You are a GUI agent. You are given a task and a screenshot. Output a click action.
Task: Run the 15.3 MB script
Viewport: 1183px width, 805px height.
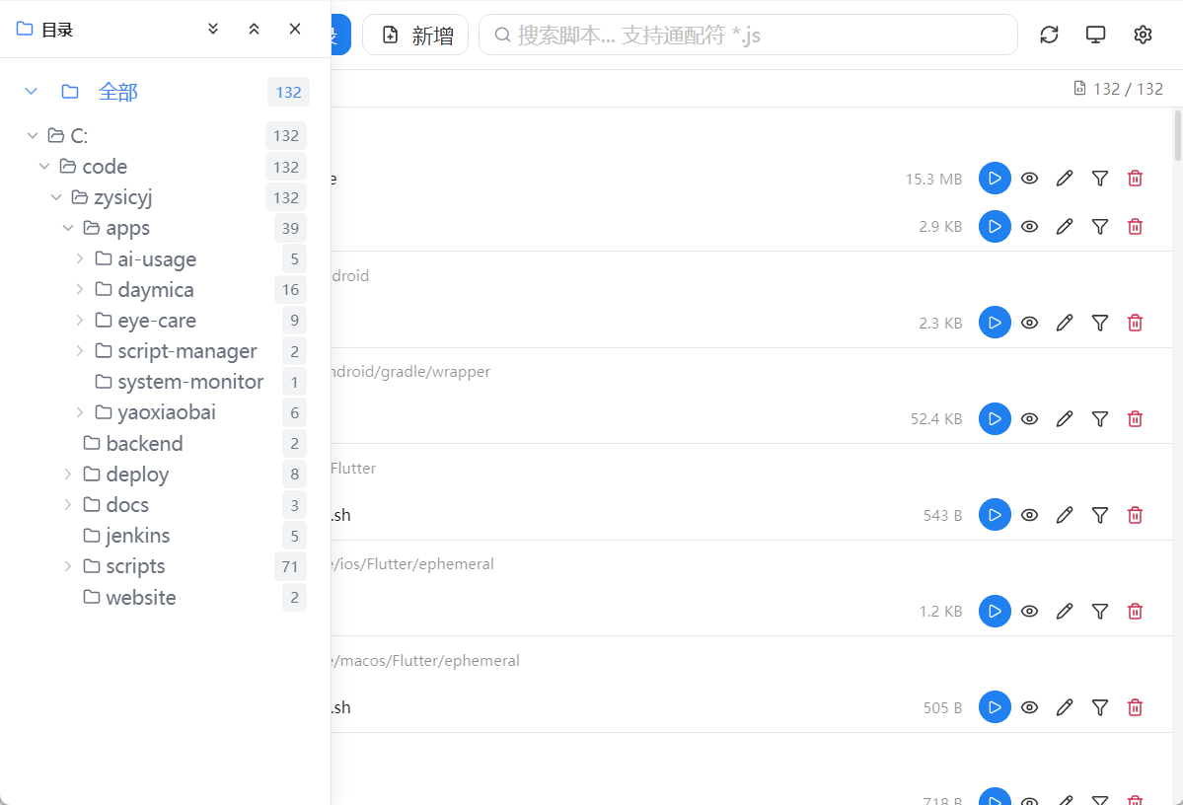[995, 179]
